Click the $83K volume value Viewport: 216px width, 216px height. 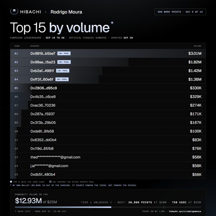(x=197, y=140)
